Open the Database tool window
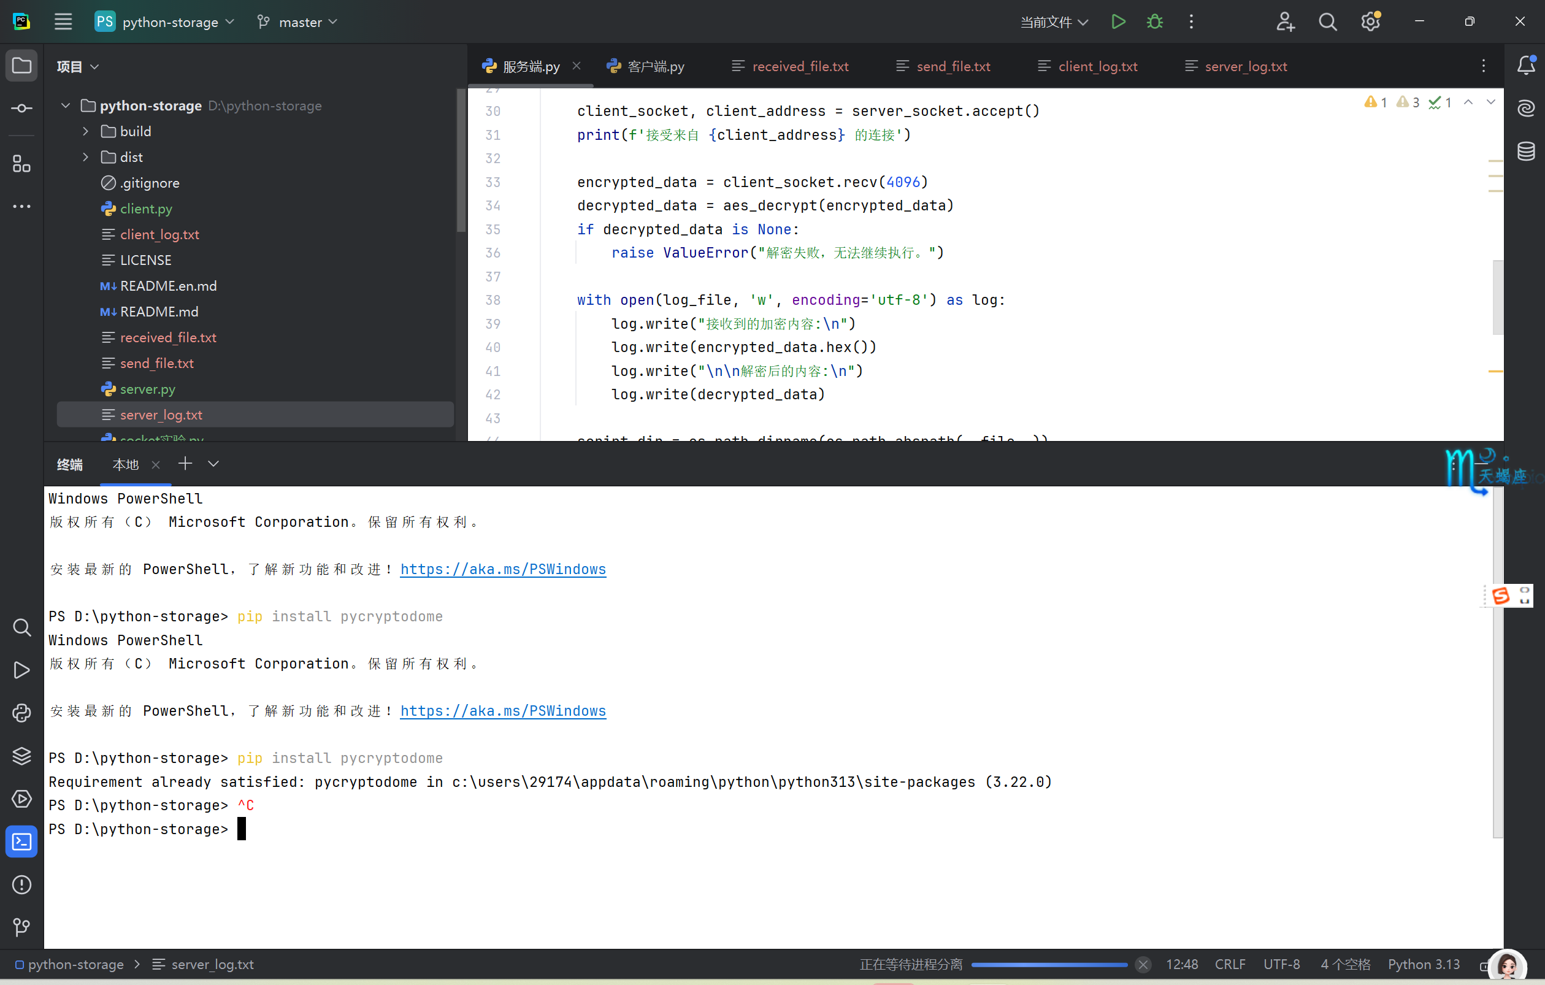 click(x=1526, y=151)
